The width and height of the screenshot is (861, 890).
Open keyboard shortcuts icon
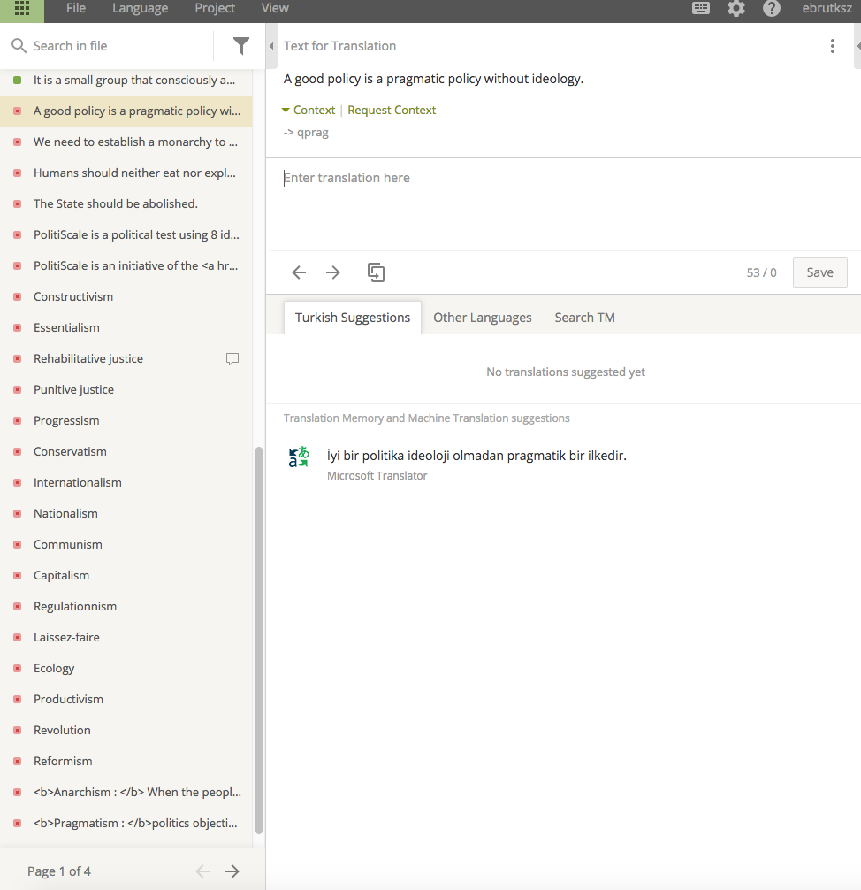coord(701,9)
